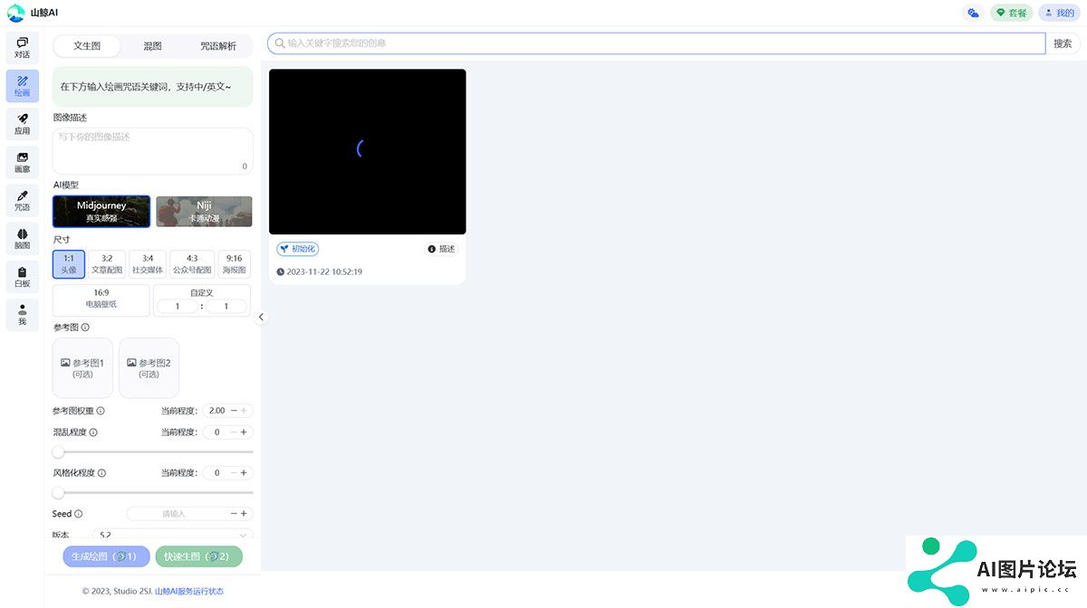Decrease 风格化程度 value with minus

(x=234, y=473)
